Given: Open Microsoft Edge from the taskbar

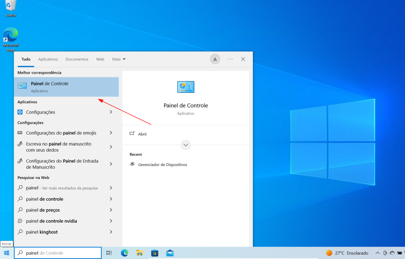Looking at the screenshot, I should [124, 253].
